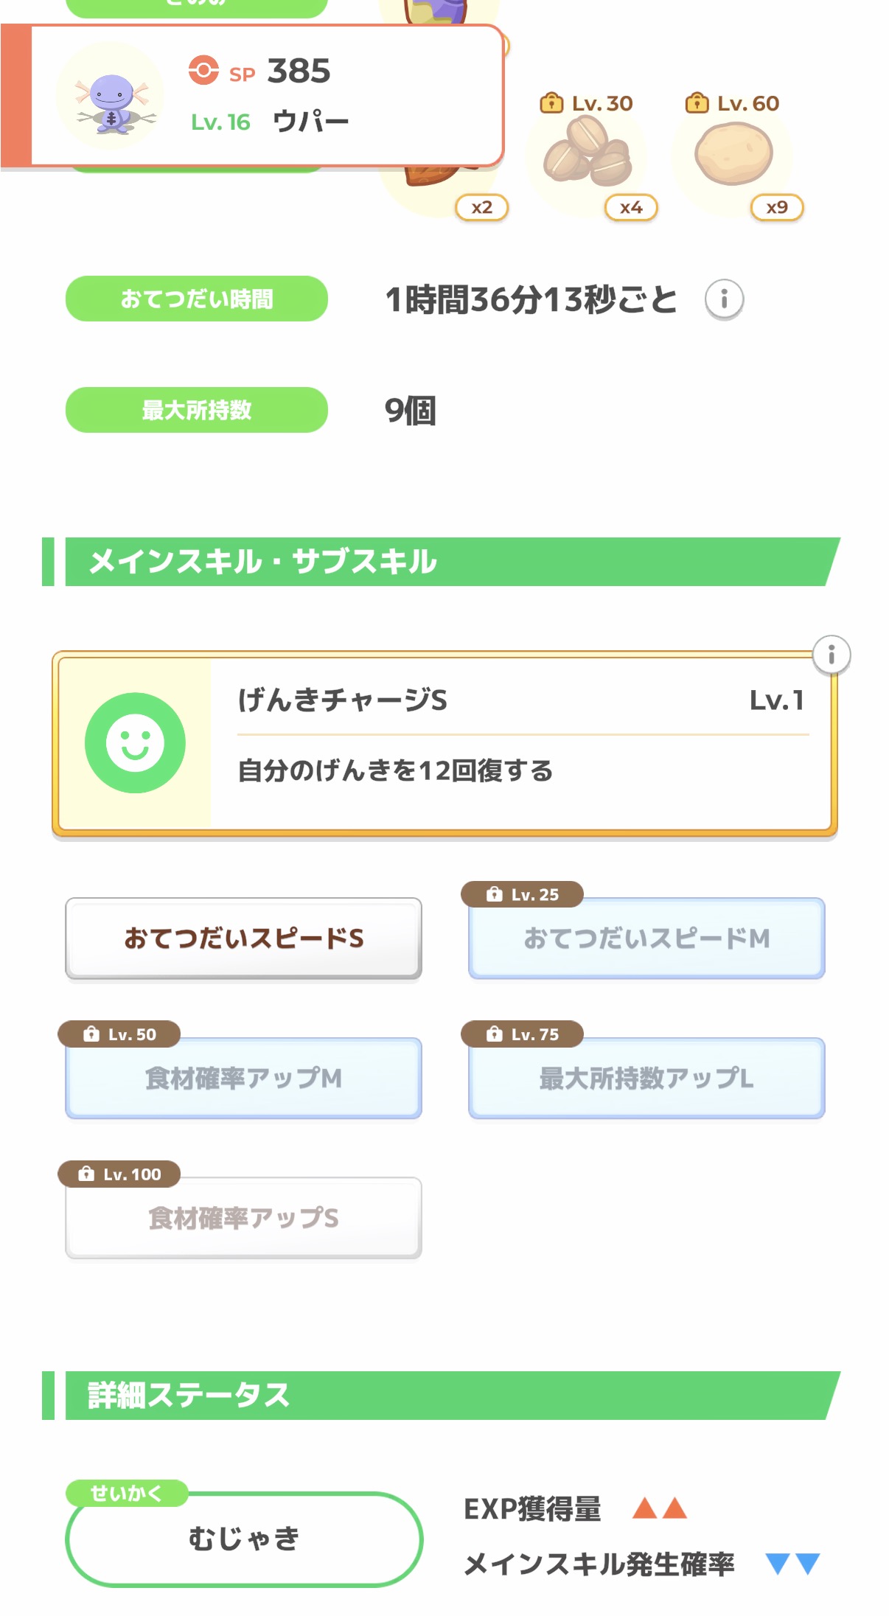Tap the Wooper portrait icon
Viewport: 889px width, 1616px height.
[x=111, y=97]
